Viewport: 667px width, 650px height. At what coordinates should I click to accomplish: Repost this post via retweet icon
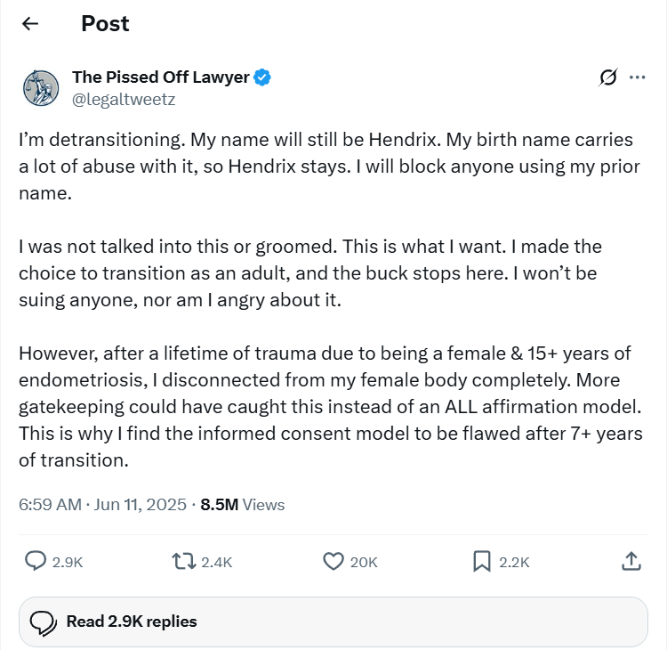point(184,561)
